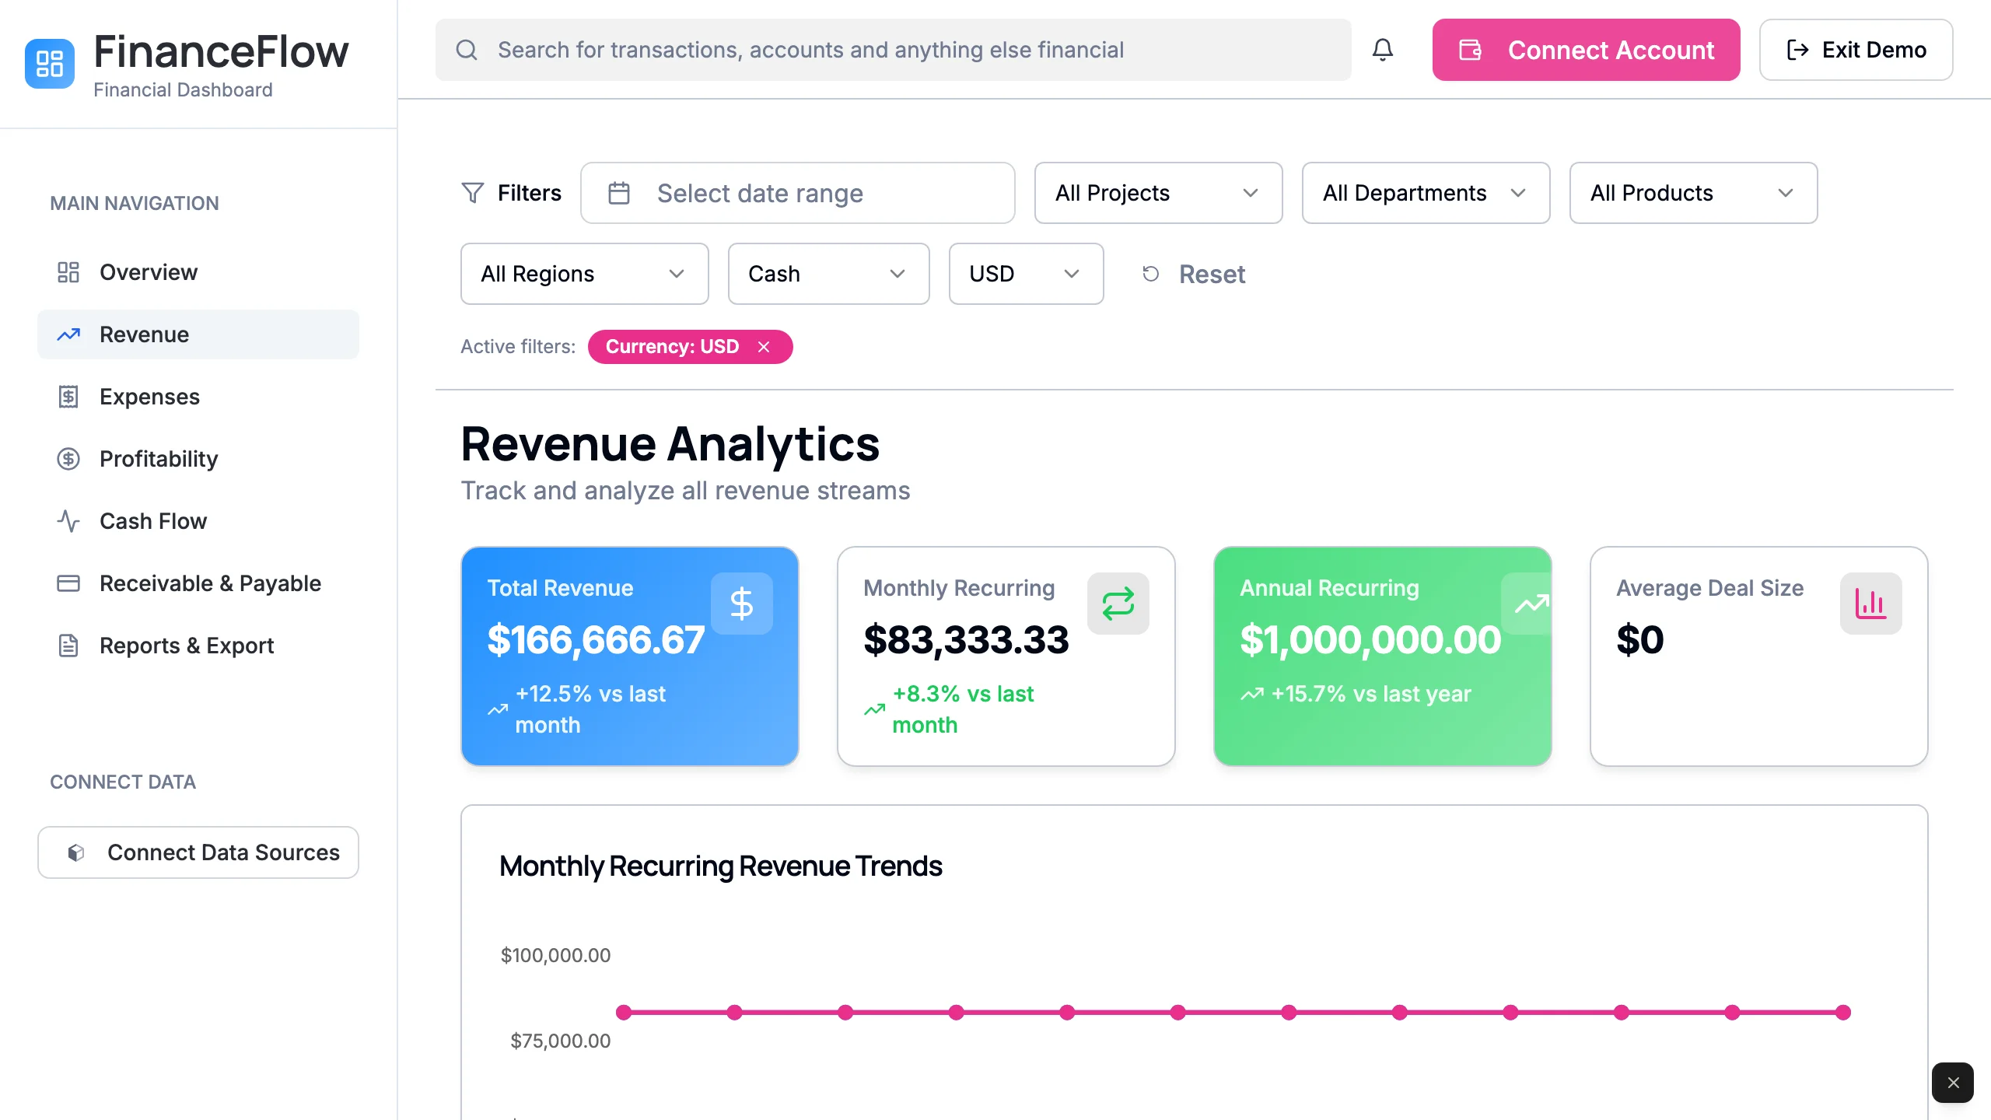
Task: Toggle the Filters option
Action: coord(513,193)
